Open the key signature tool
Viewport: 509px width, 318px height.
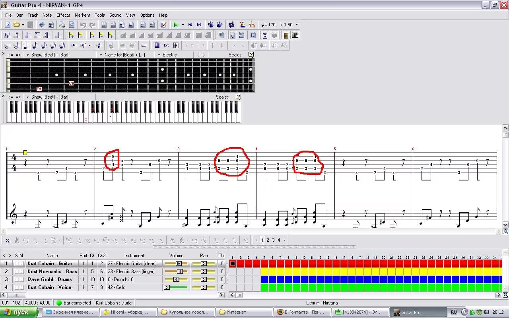(7, 35)
